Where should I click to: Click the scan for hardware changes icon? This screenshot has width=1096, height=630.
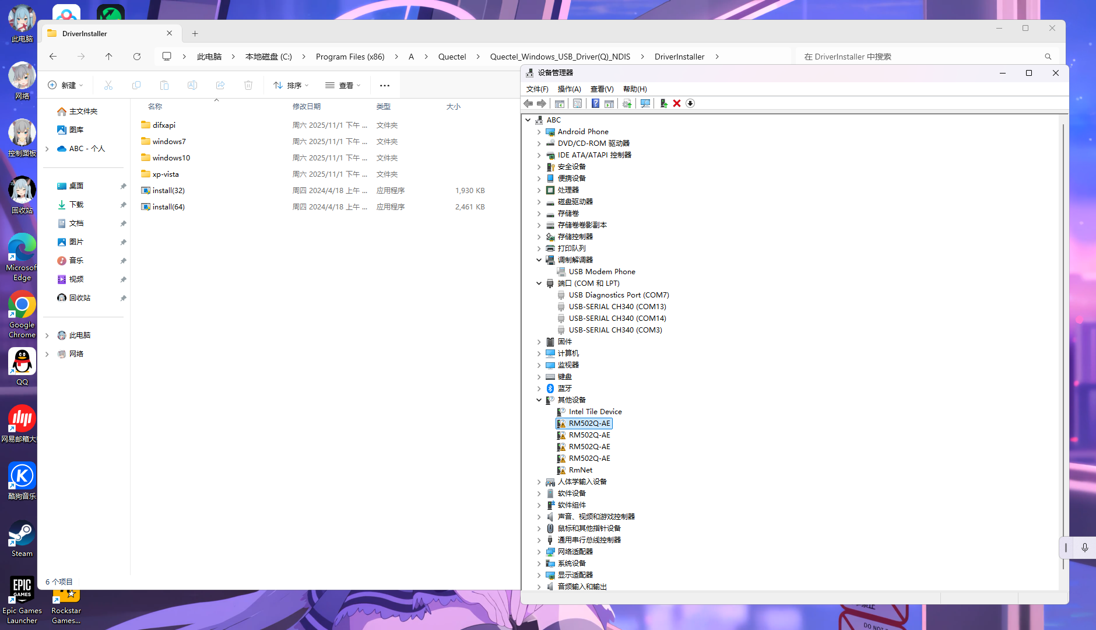coord(645,103)
